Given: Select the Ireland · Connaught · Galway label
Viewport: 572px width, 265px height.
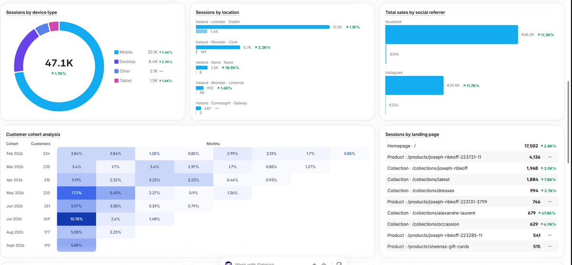Looking at the screenshot, I should tap(222, 103).
